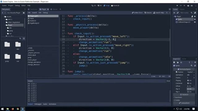Screen dimensions: 198x111
Task: Expand the Transform section
Action: coord(178,97)
